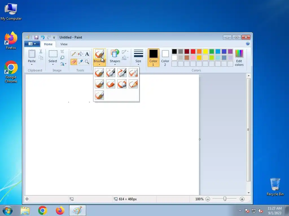Pick the yellow color swatch
This screenshot has height=216, width=289.
[x=205, y=51]
